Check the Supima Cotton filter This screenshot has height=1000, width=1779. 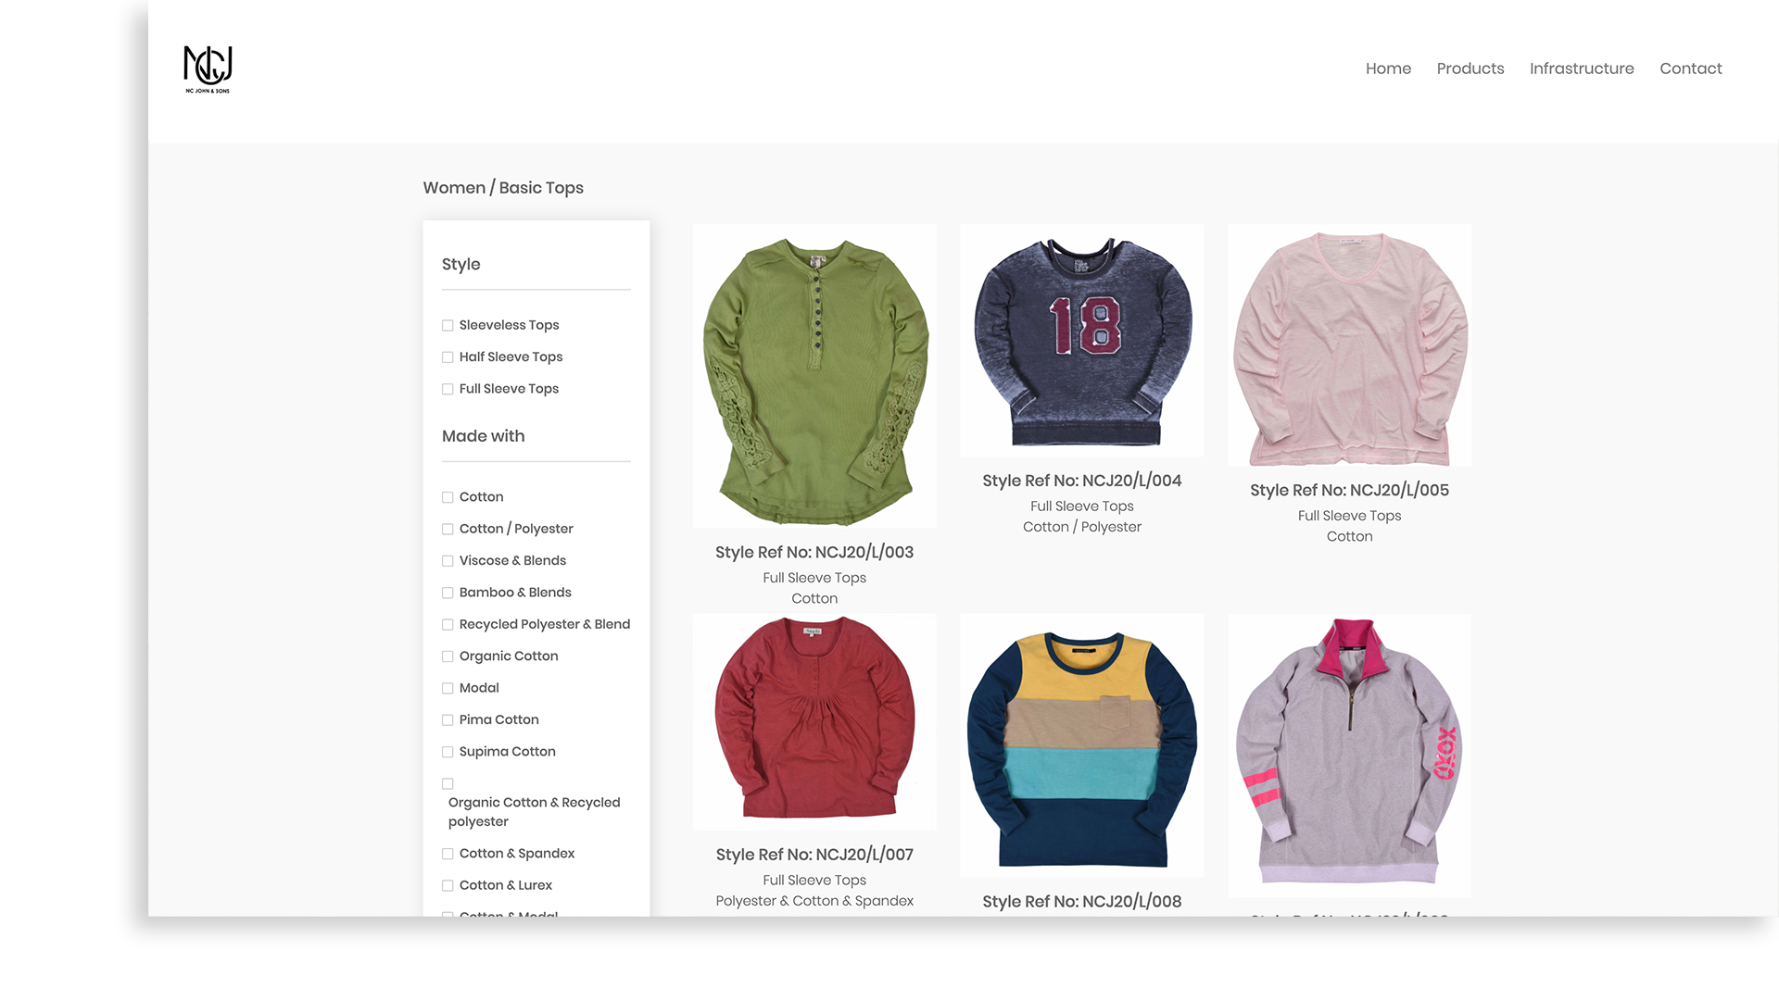coord(448,752)
